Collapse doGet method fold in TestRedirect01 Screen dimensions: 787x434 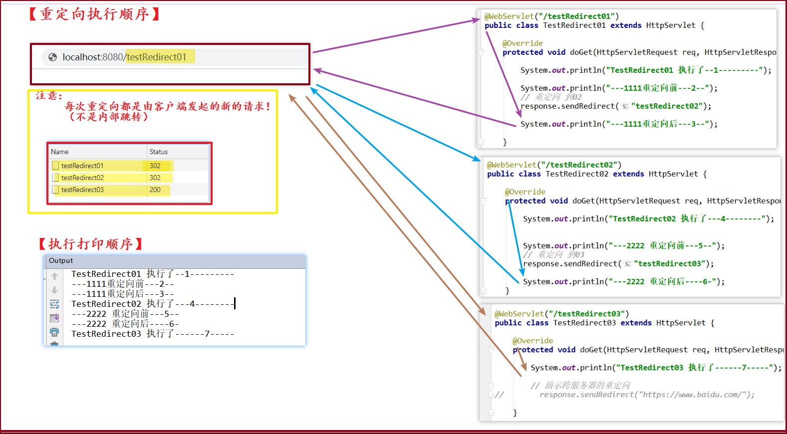coord(481,52)
